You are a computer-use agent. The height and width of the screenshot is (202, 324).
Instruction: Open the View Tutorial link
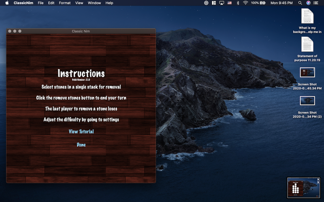[x=81, y=132]
